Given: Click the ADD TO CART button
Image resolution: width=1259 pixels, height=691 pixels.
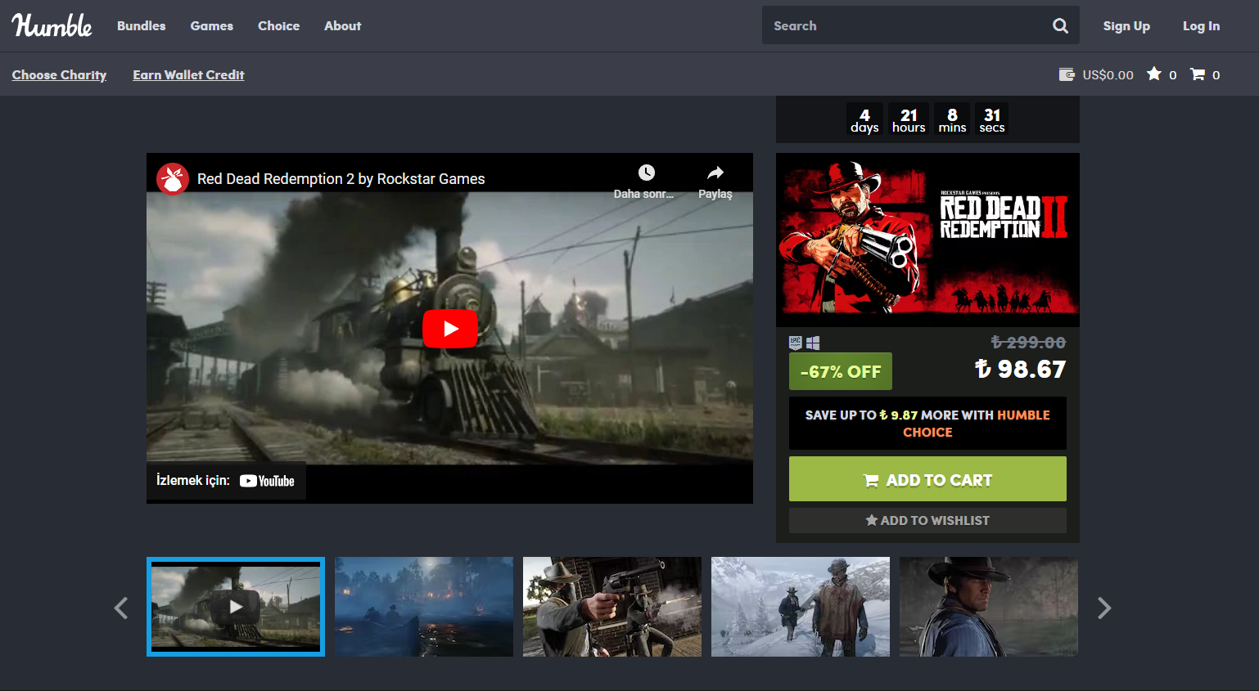Looking at the screenshot, I should tap(927, 479).
